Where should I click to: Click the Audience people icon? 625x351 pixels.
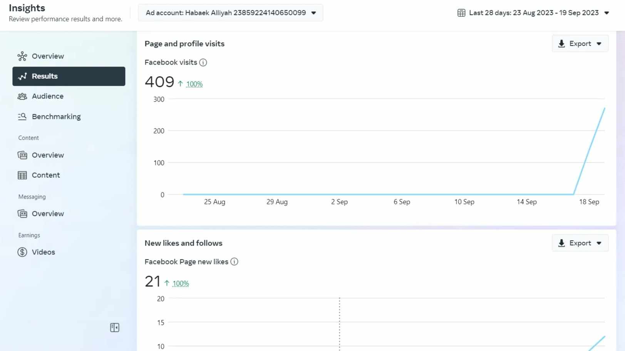(x=22, y=96)
